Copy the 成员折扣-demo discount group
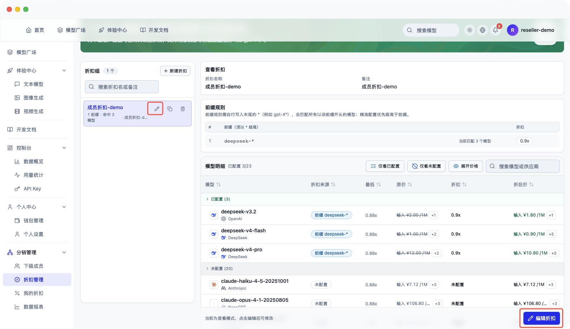570x329 pixels. 170,109
